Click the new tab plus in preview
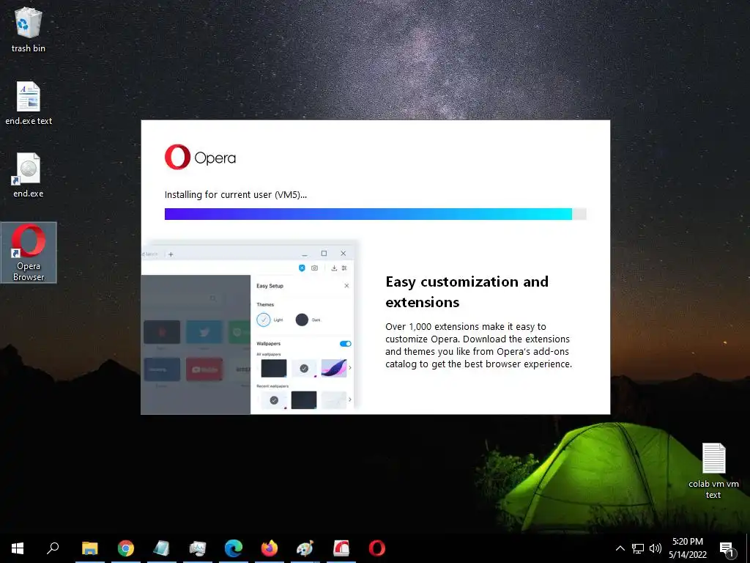This screenshot has width=750, height=563. (171, 254)
